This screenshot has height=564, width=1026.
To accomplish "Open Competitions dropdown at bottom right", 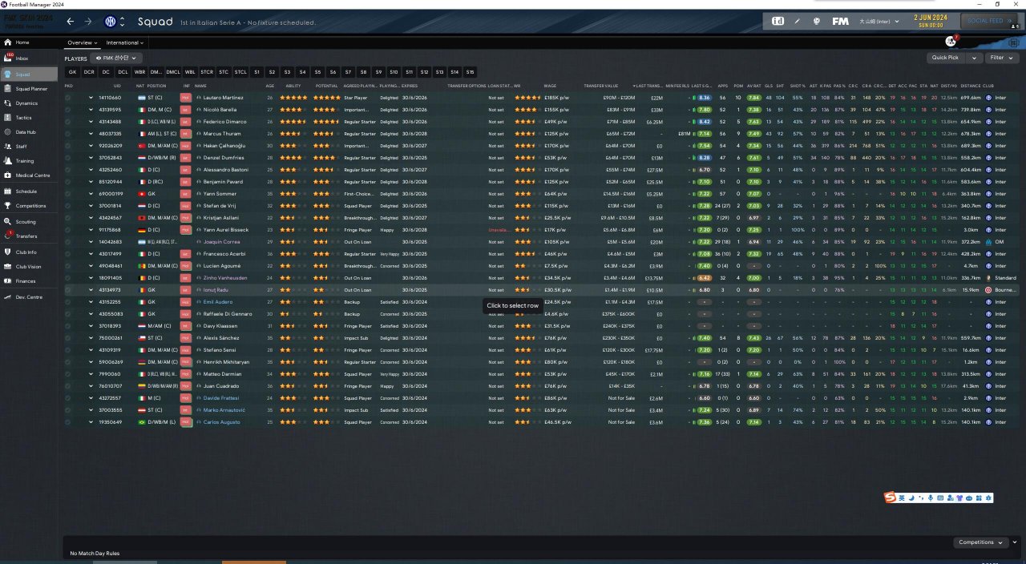I will tap(980, 542).
